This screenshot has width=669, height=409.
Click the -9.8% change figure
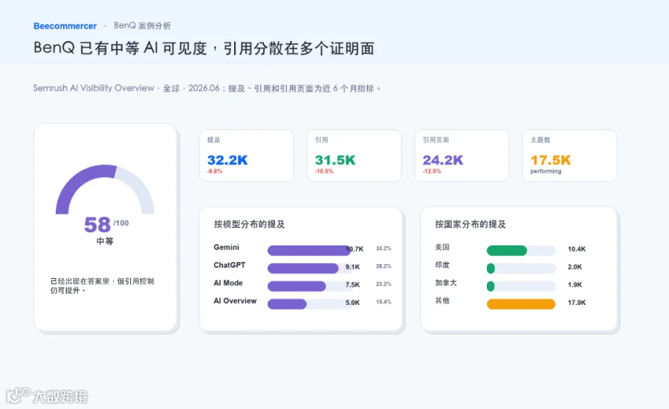(215, 171)
